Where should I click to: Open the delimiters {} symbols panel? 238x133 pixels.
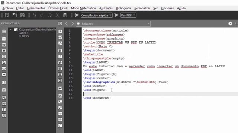point(4,57)
